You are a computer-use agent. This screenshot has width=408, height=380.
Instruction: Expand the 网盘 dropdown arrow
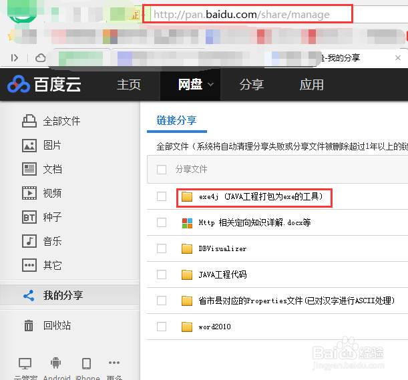[211, 84]
